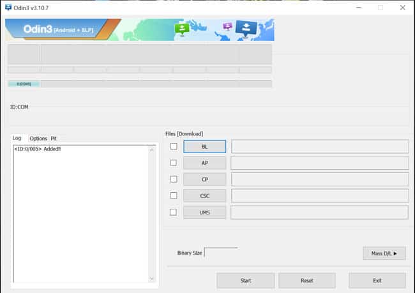Click log scrollbar up arrow
The width and height of the screenshot is (415, 293).
click(x=152, y=150)
